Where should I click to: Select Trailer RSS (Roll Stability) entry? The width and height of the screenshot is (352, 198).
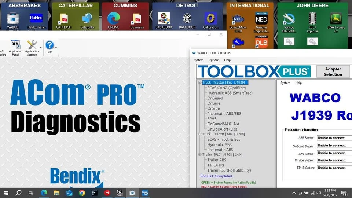pyautogui.click(x=229, y=170)
